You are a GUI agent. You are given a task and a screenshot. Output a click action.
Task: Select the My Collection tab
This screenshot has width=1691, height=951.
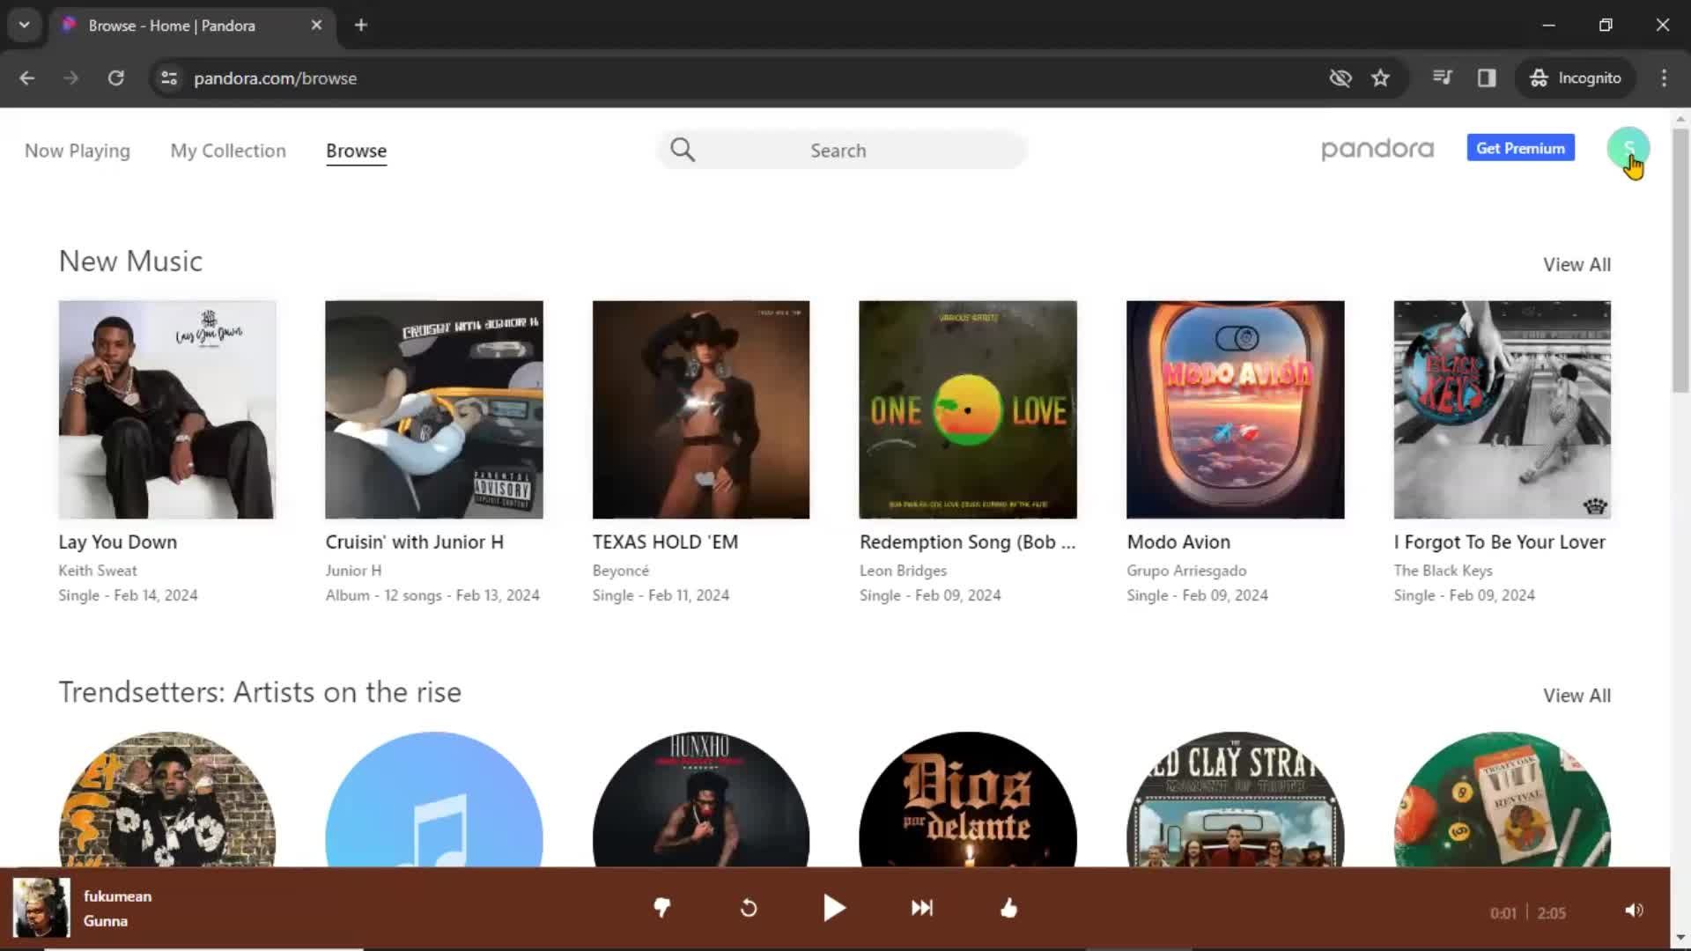(x=227, y=150)
